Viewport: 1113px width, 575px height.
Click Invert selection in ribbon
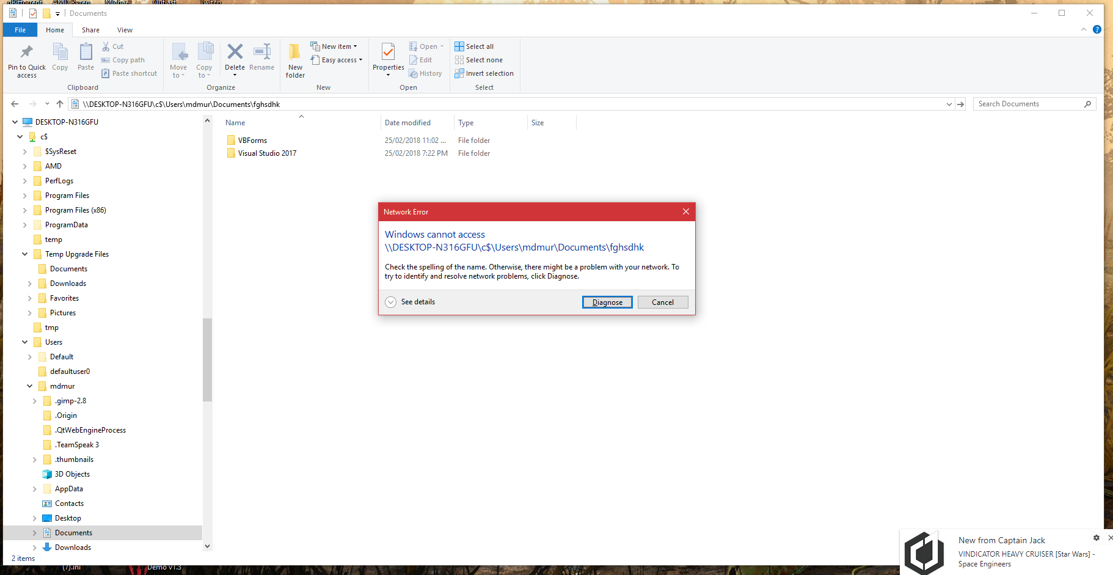pos(484,73)
